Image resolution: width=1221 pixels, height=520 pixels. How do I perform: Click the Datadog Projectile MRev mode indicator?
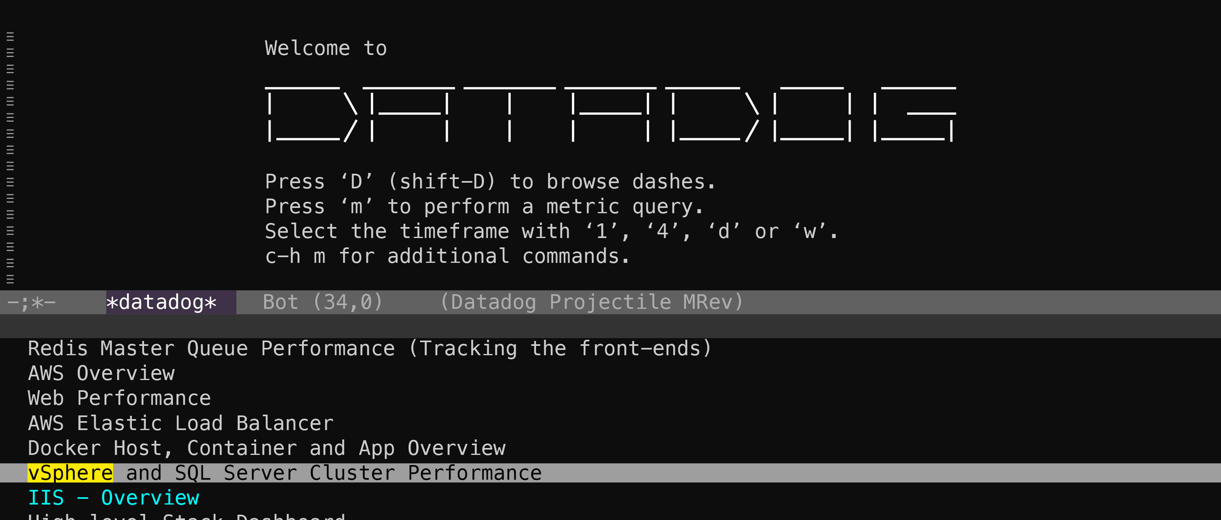coord(591,302)
